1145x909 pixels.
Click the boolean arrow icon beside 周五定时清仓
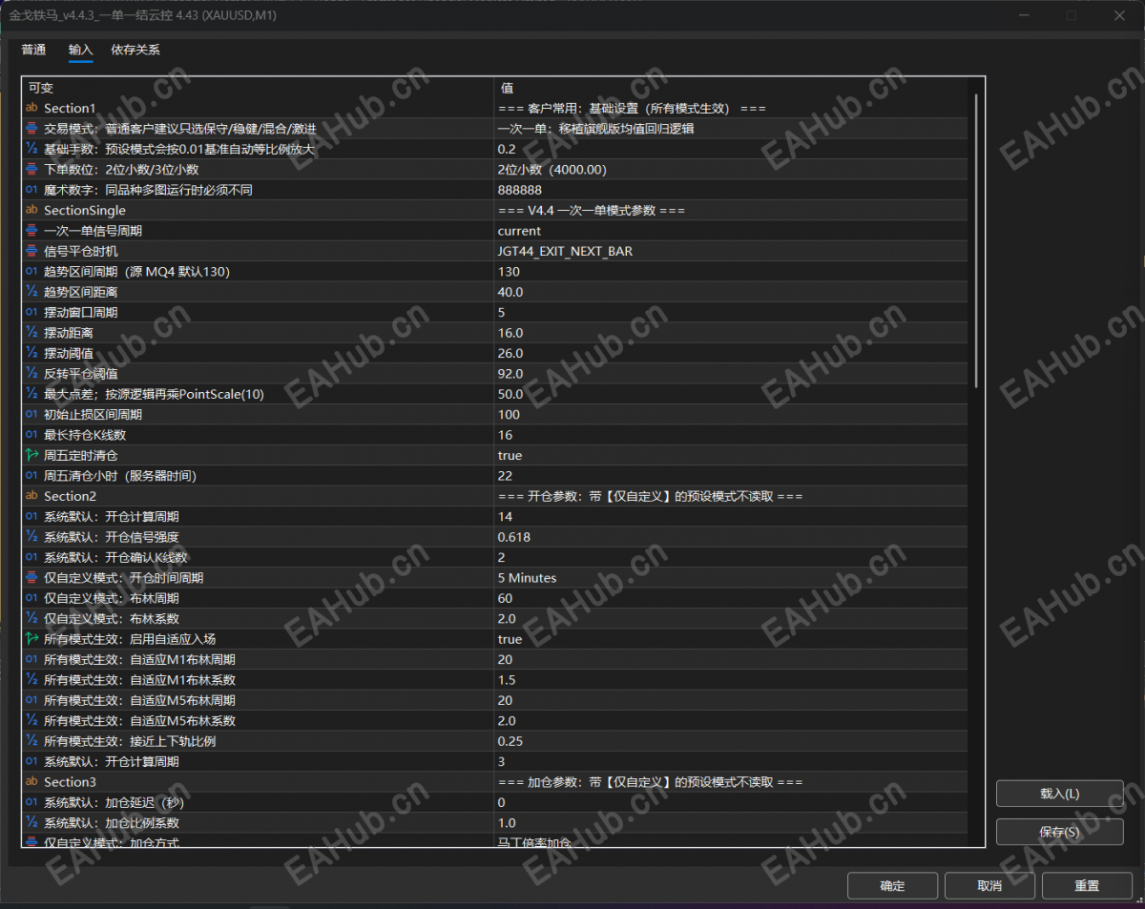point(31,456)
